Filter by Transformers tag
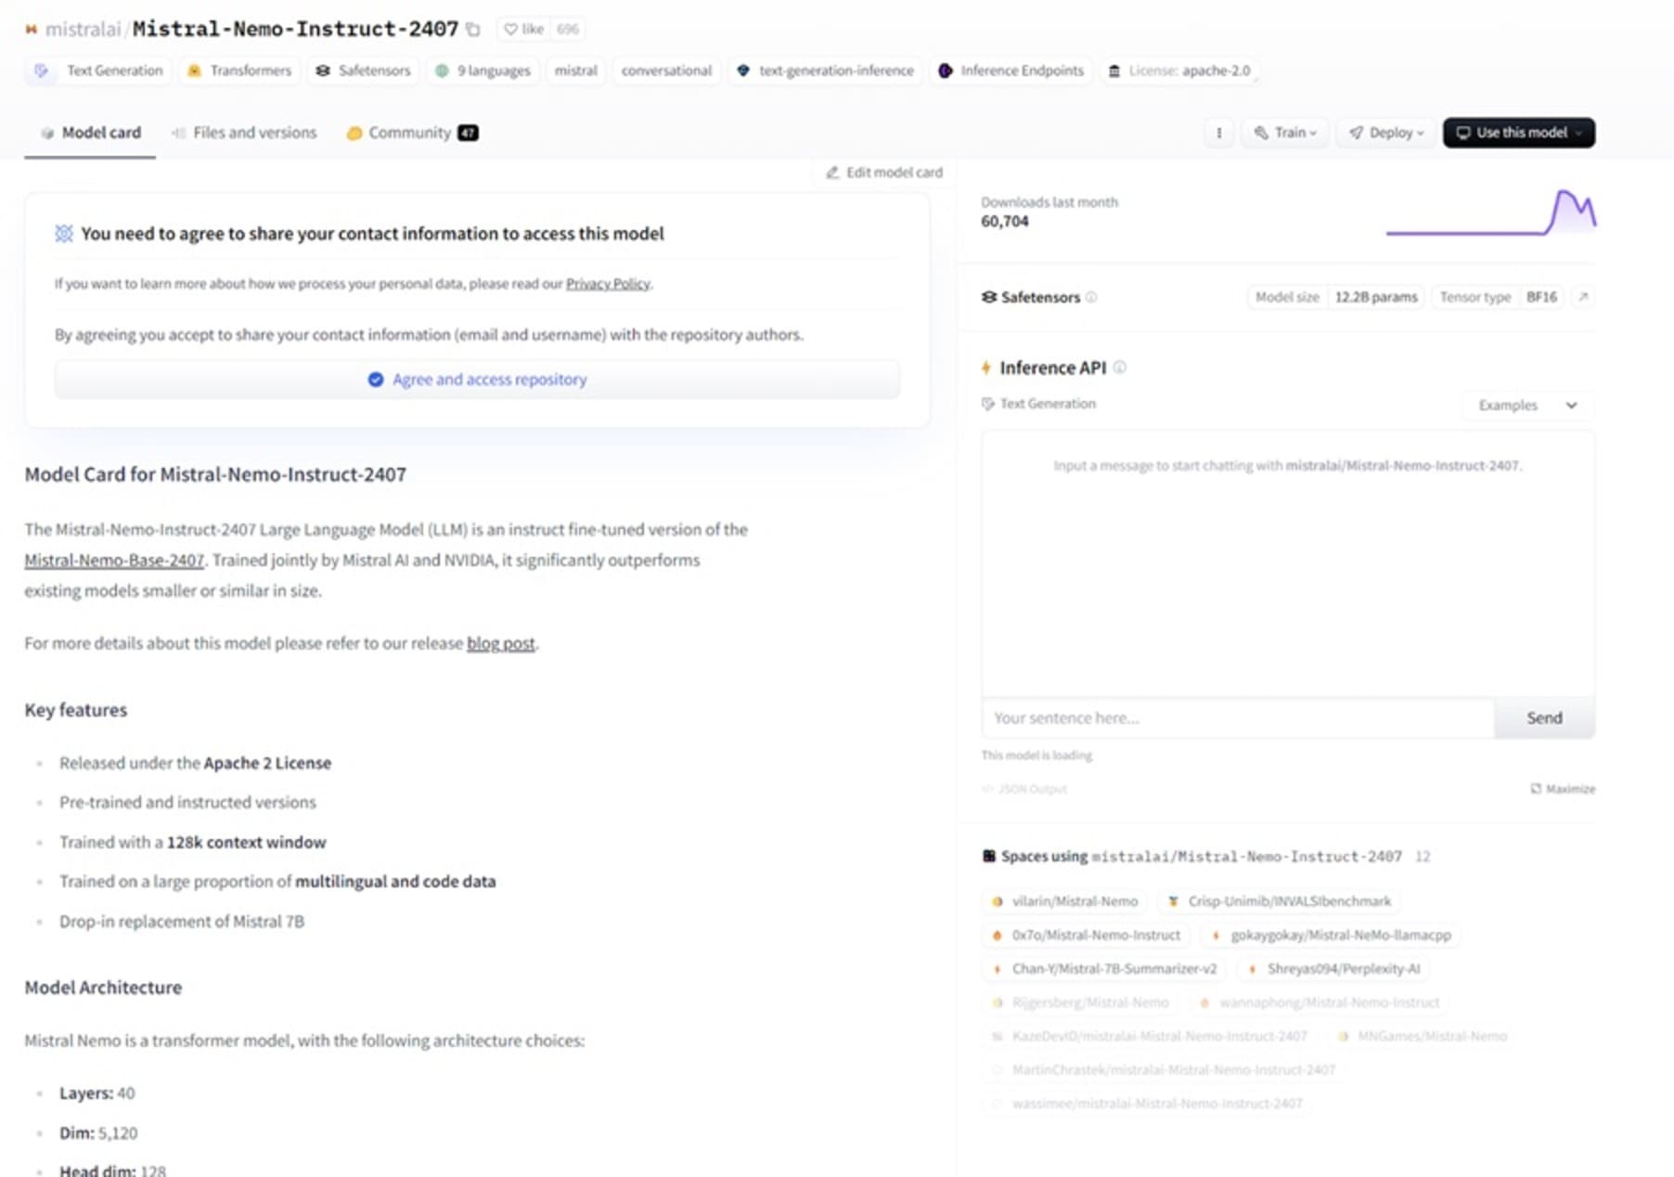The width and height of the screenshot is (1674, 1177). 239,71
